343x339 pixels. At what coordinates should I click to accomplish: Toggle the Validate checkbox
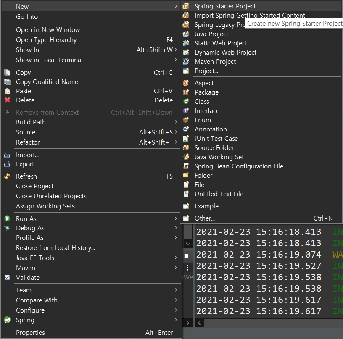7,277
